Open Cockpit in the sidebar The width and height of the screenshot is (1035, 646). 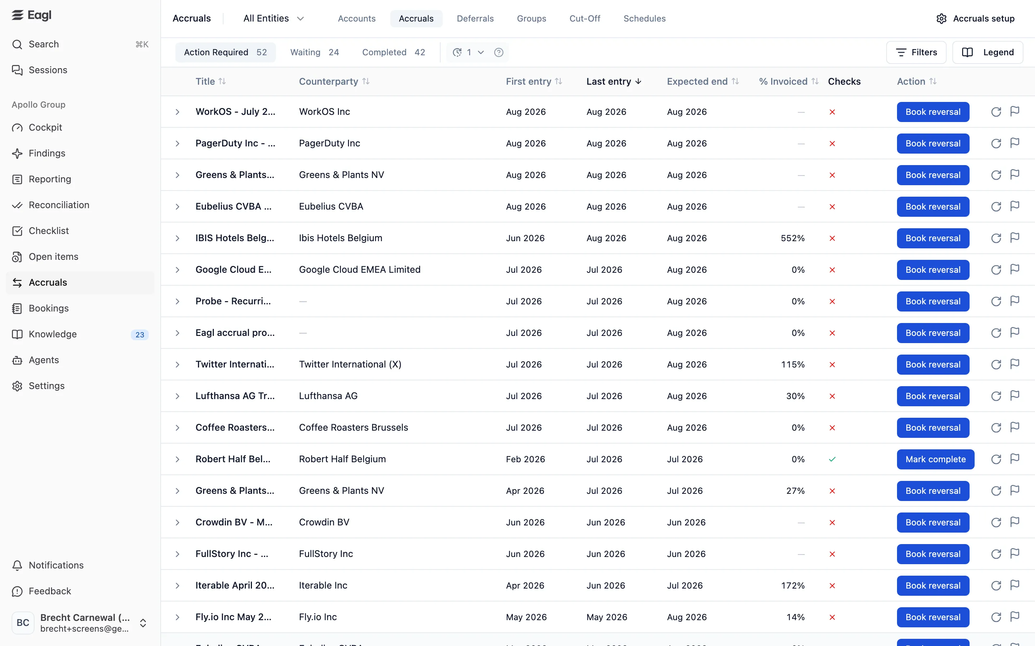click(80, 127)
